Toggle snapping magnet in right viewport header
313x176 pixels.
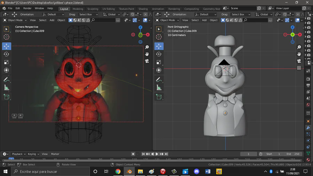285,14
